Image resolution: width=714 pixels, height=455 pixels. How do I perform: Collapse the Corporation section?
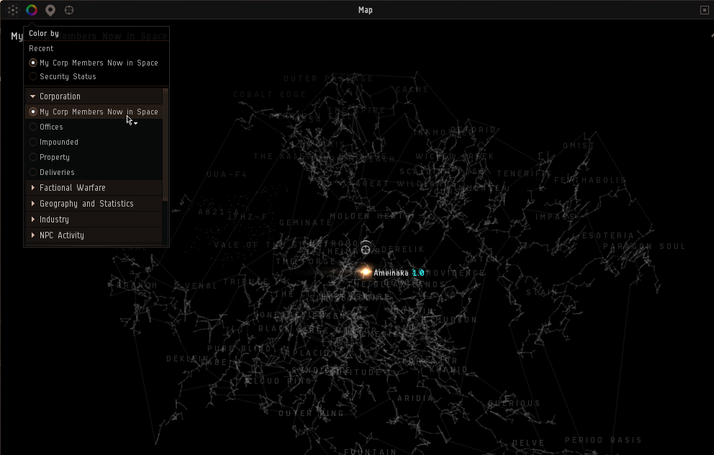pos(94,96)
